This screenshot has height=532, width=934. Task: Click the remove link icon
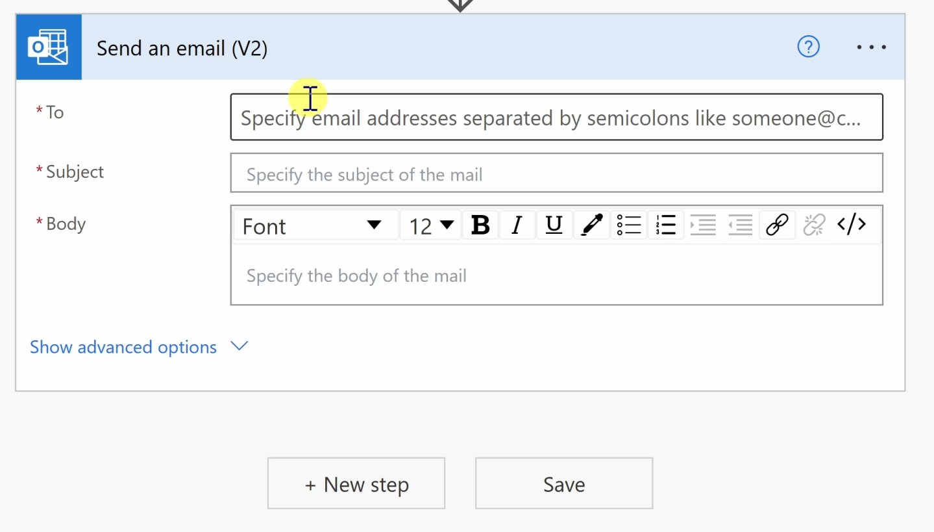click(814, 225)
